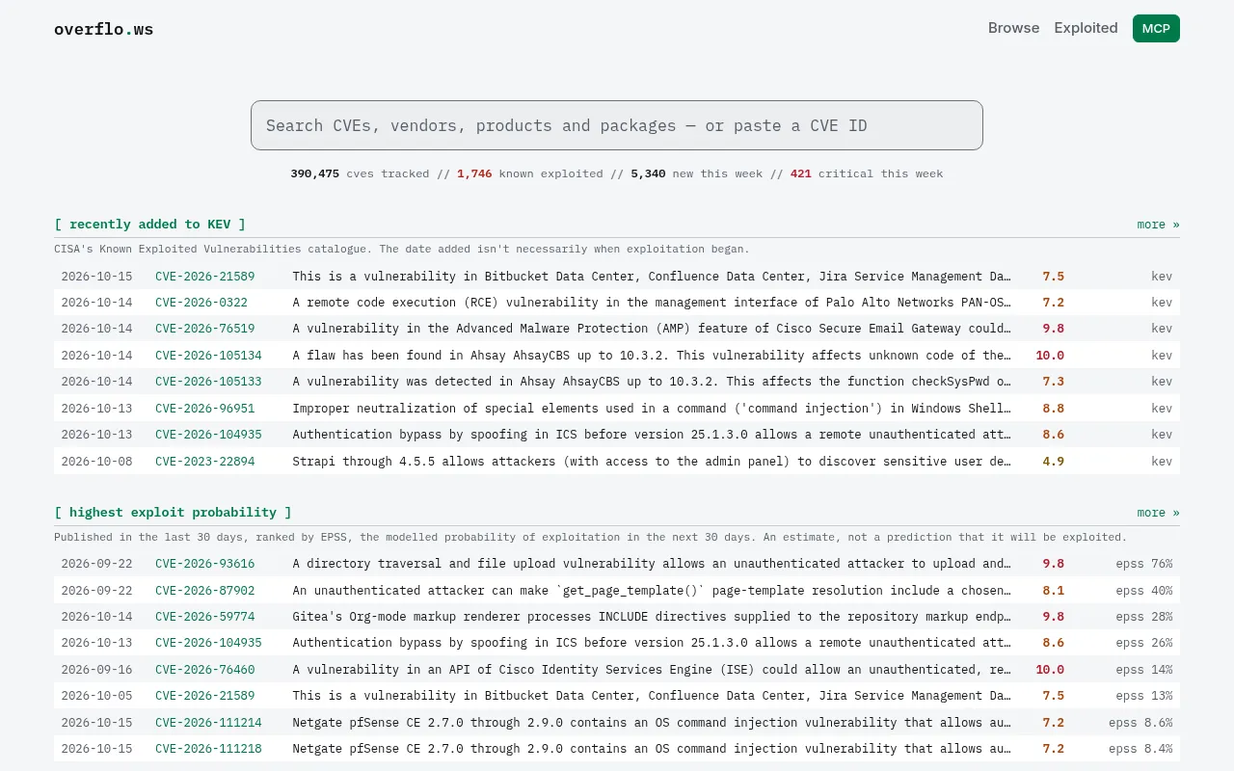Open 'more »' for recently added to KEV
1234x771 pixels.
(1158, 225)
